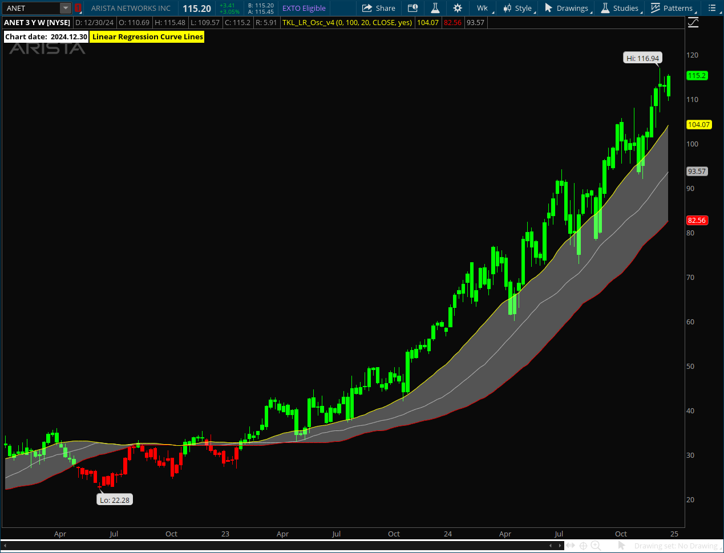
Task: Select the TKL_LR_Osc_v4 study label
Action: (x=347, y=23)
